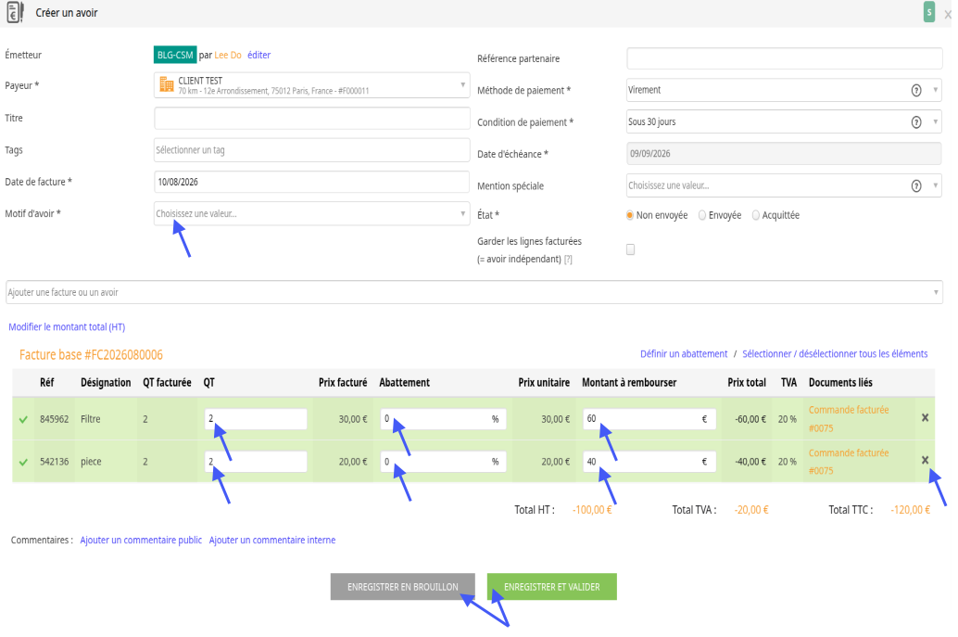Focus the Référence partenaire field
Screen dimensions: 958x637
tap(784, 58)
